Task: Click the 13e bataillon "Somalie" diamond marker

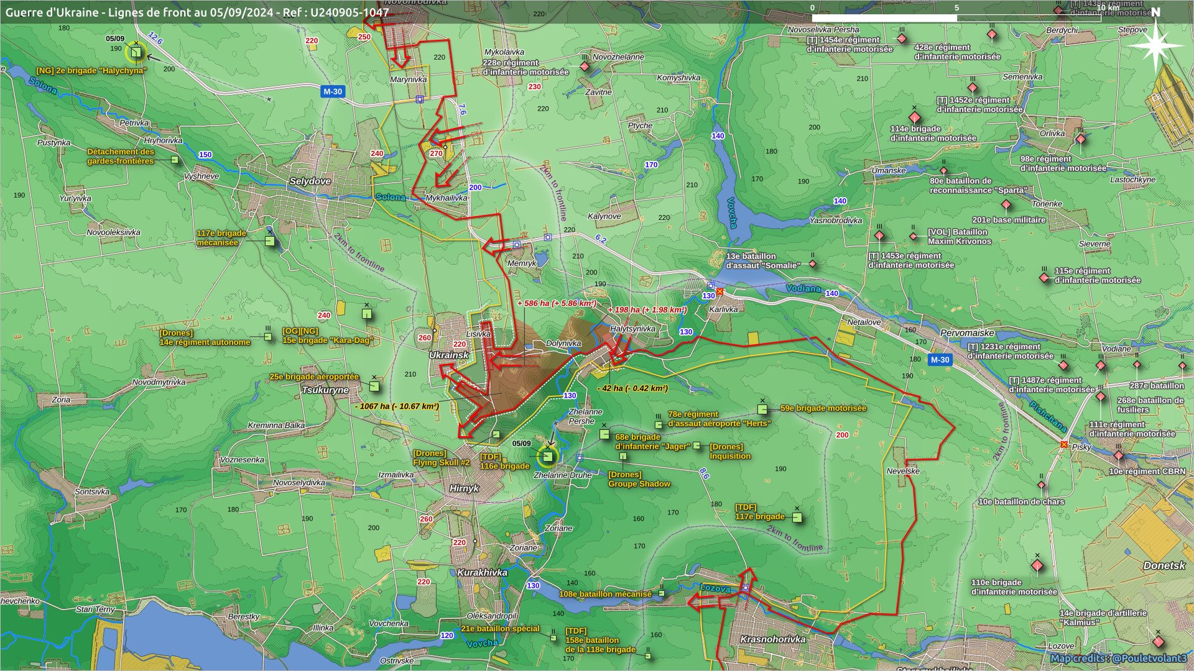Action: click(812, 264)
